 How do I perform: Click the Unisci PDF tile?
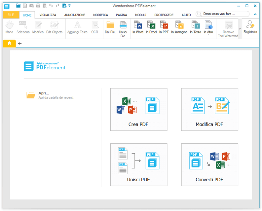(139, 164)
